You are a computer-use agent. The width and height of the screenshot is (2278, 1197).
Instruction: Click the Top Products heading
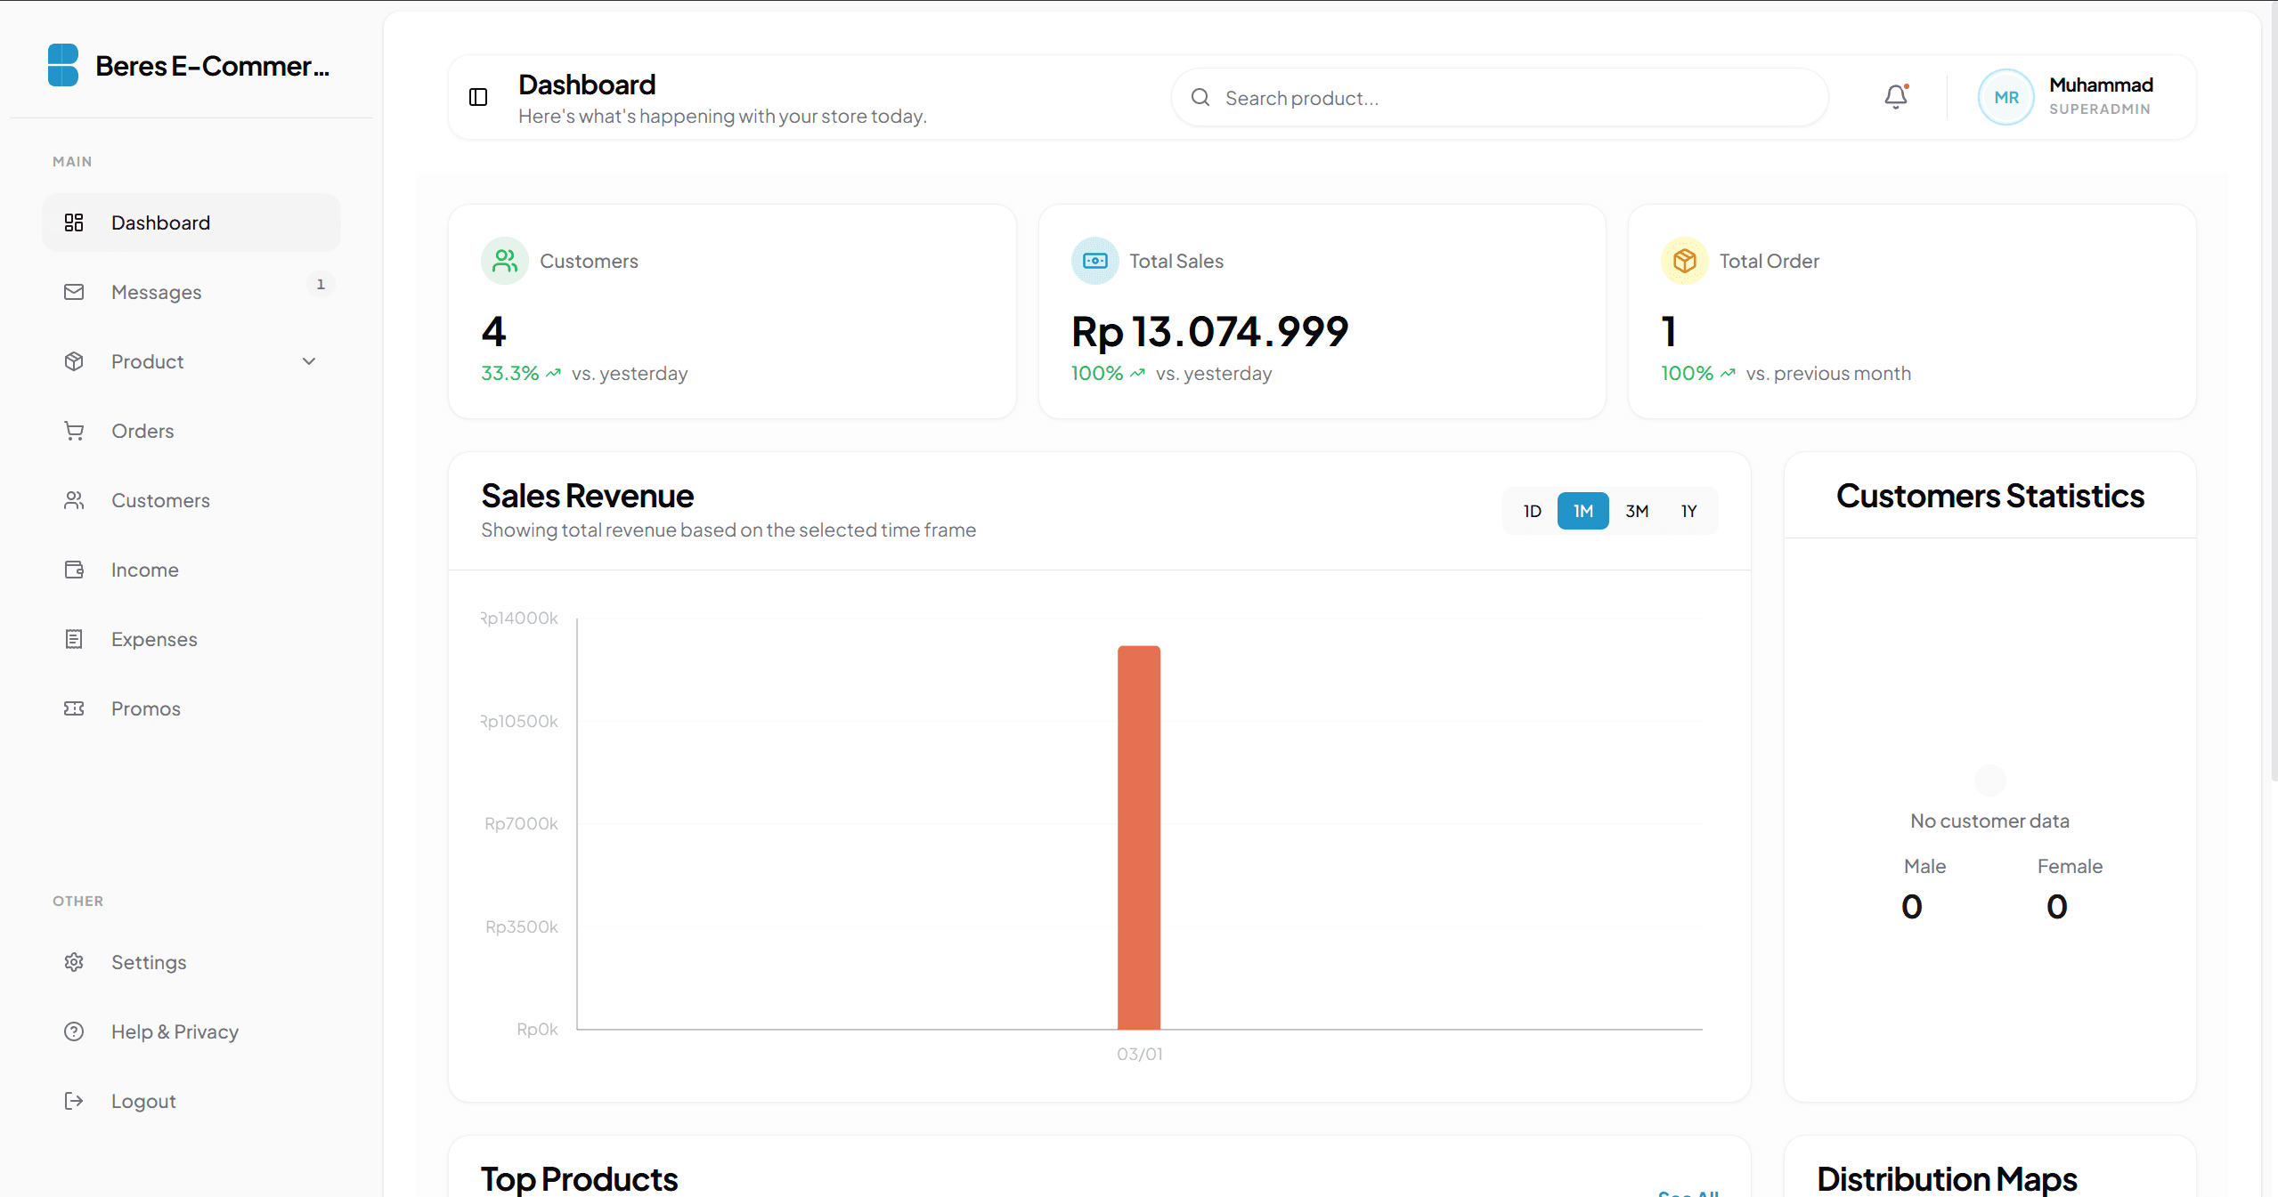580,1178
